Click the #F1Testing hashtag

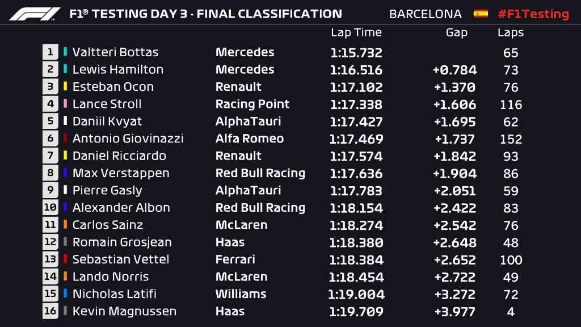[533, 14]
